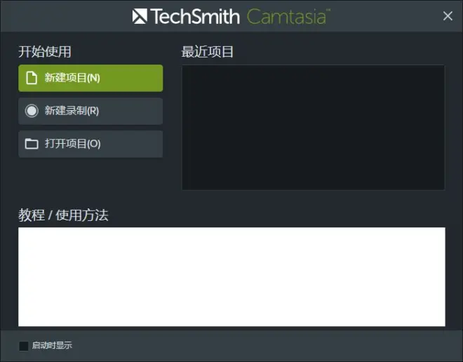This screenshot has width=463, height=362.
Task: Click the record circle icon on 新建录制
Action: (x=32, y=111)
